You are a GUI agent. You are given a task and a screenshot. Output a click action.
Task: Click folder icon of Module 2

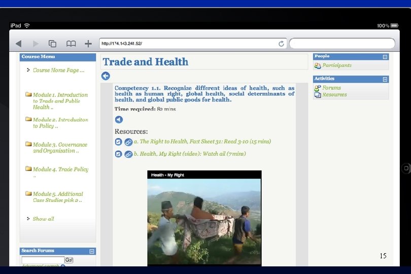click(28, 119)
